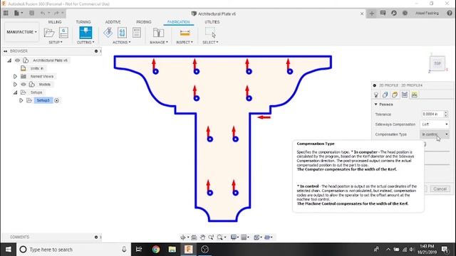The width and height of the screenshot is (456, 256).
Task: Click the Tolerance value field
Action: (x=432, y=114)
